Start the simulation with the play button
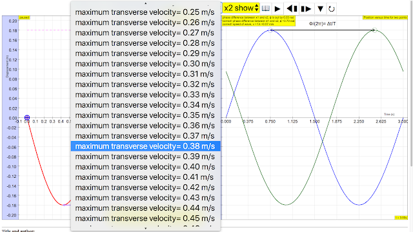The image size is (413, 232). click(x=277, y=8)
